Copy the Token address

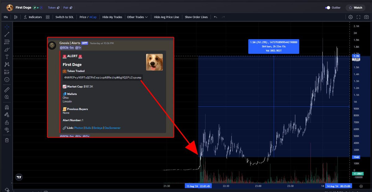[x=58, y=7]
